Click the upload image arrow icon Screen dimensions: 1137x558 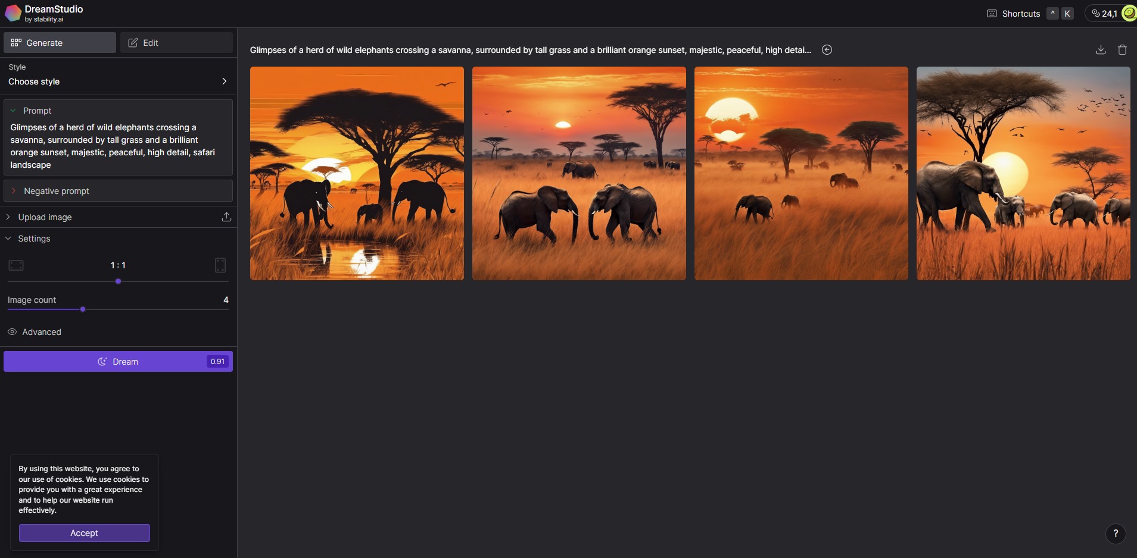(226, 217)
